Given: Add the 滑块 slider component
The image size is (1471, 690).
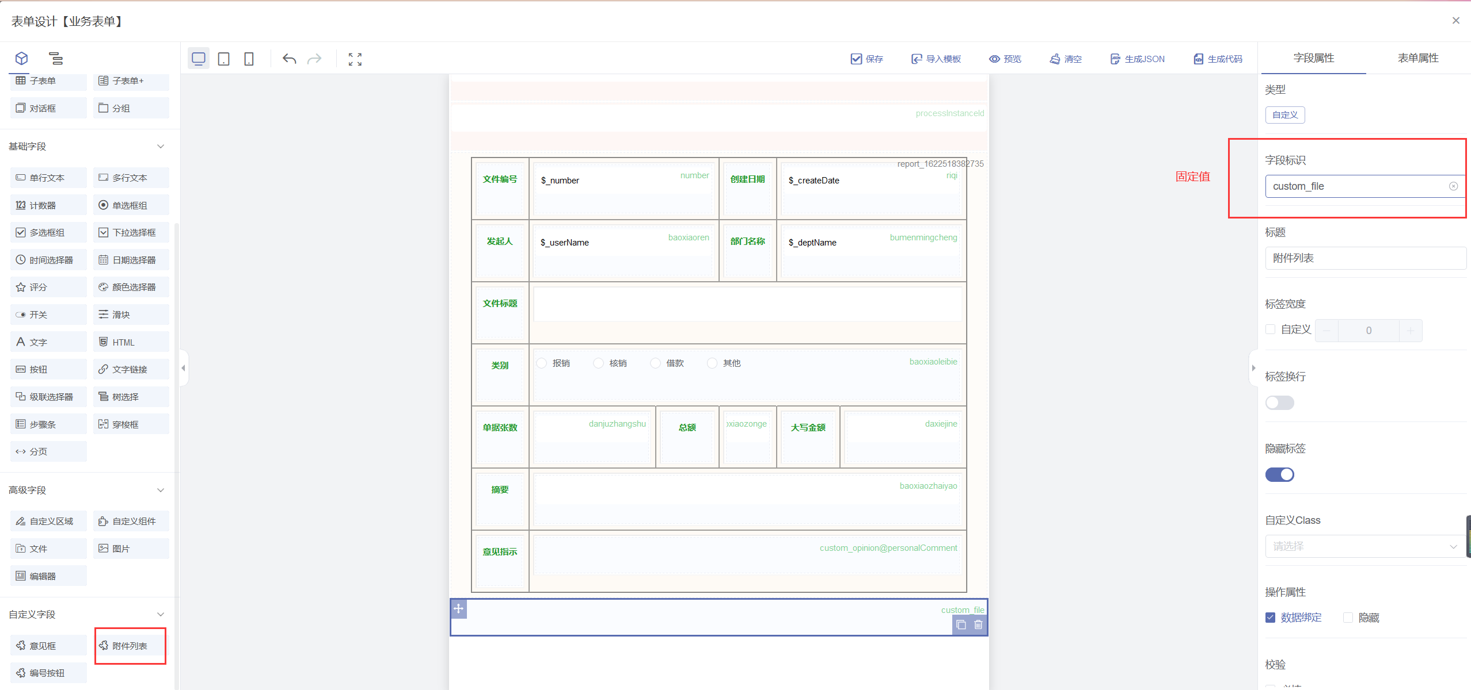Looking at the screenshot, I should (131, 315).
